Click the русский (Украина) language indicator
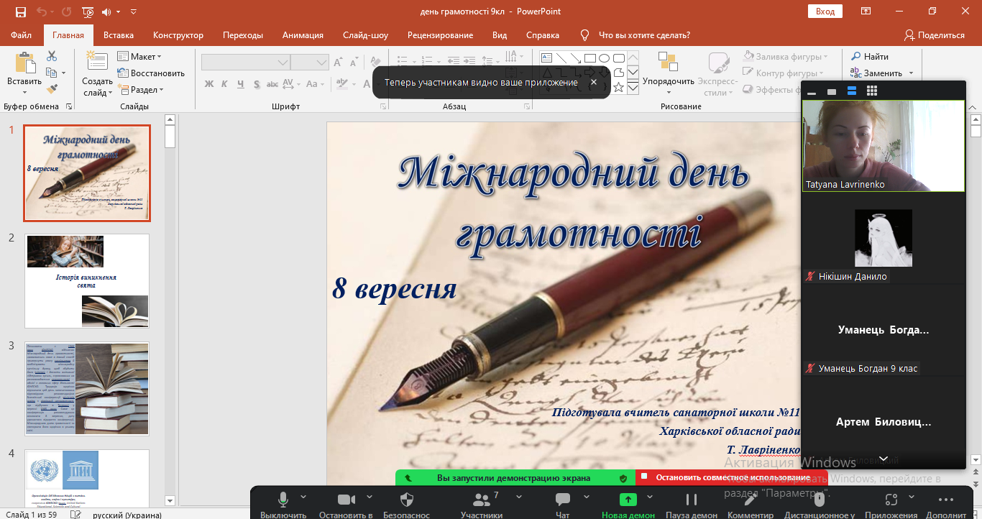 [x=127, y=514]
